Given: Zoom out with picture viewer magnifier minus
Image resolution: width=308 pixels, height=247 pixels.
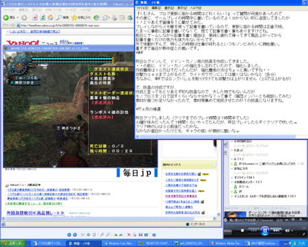Looking at the screenshot, I should click(x=108, y=235).
